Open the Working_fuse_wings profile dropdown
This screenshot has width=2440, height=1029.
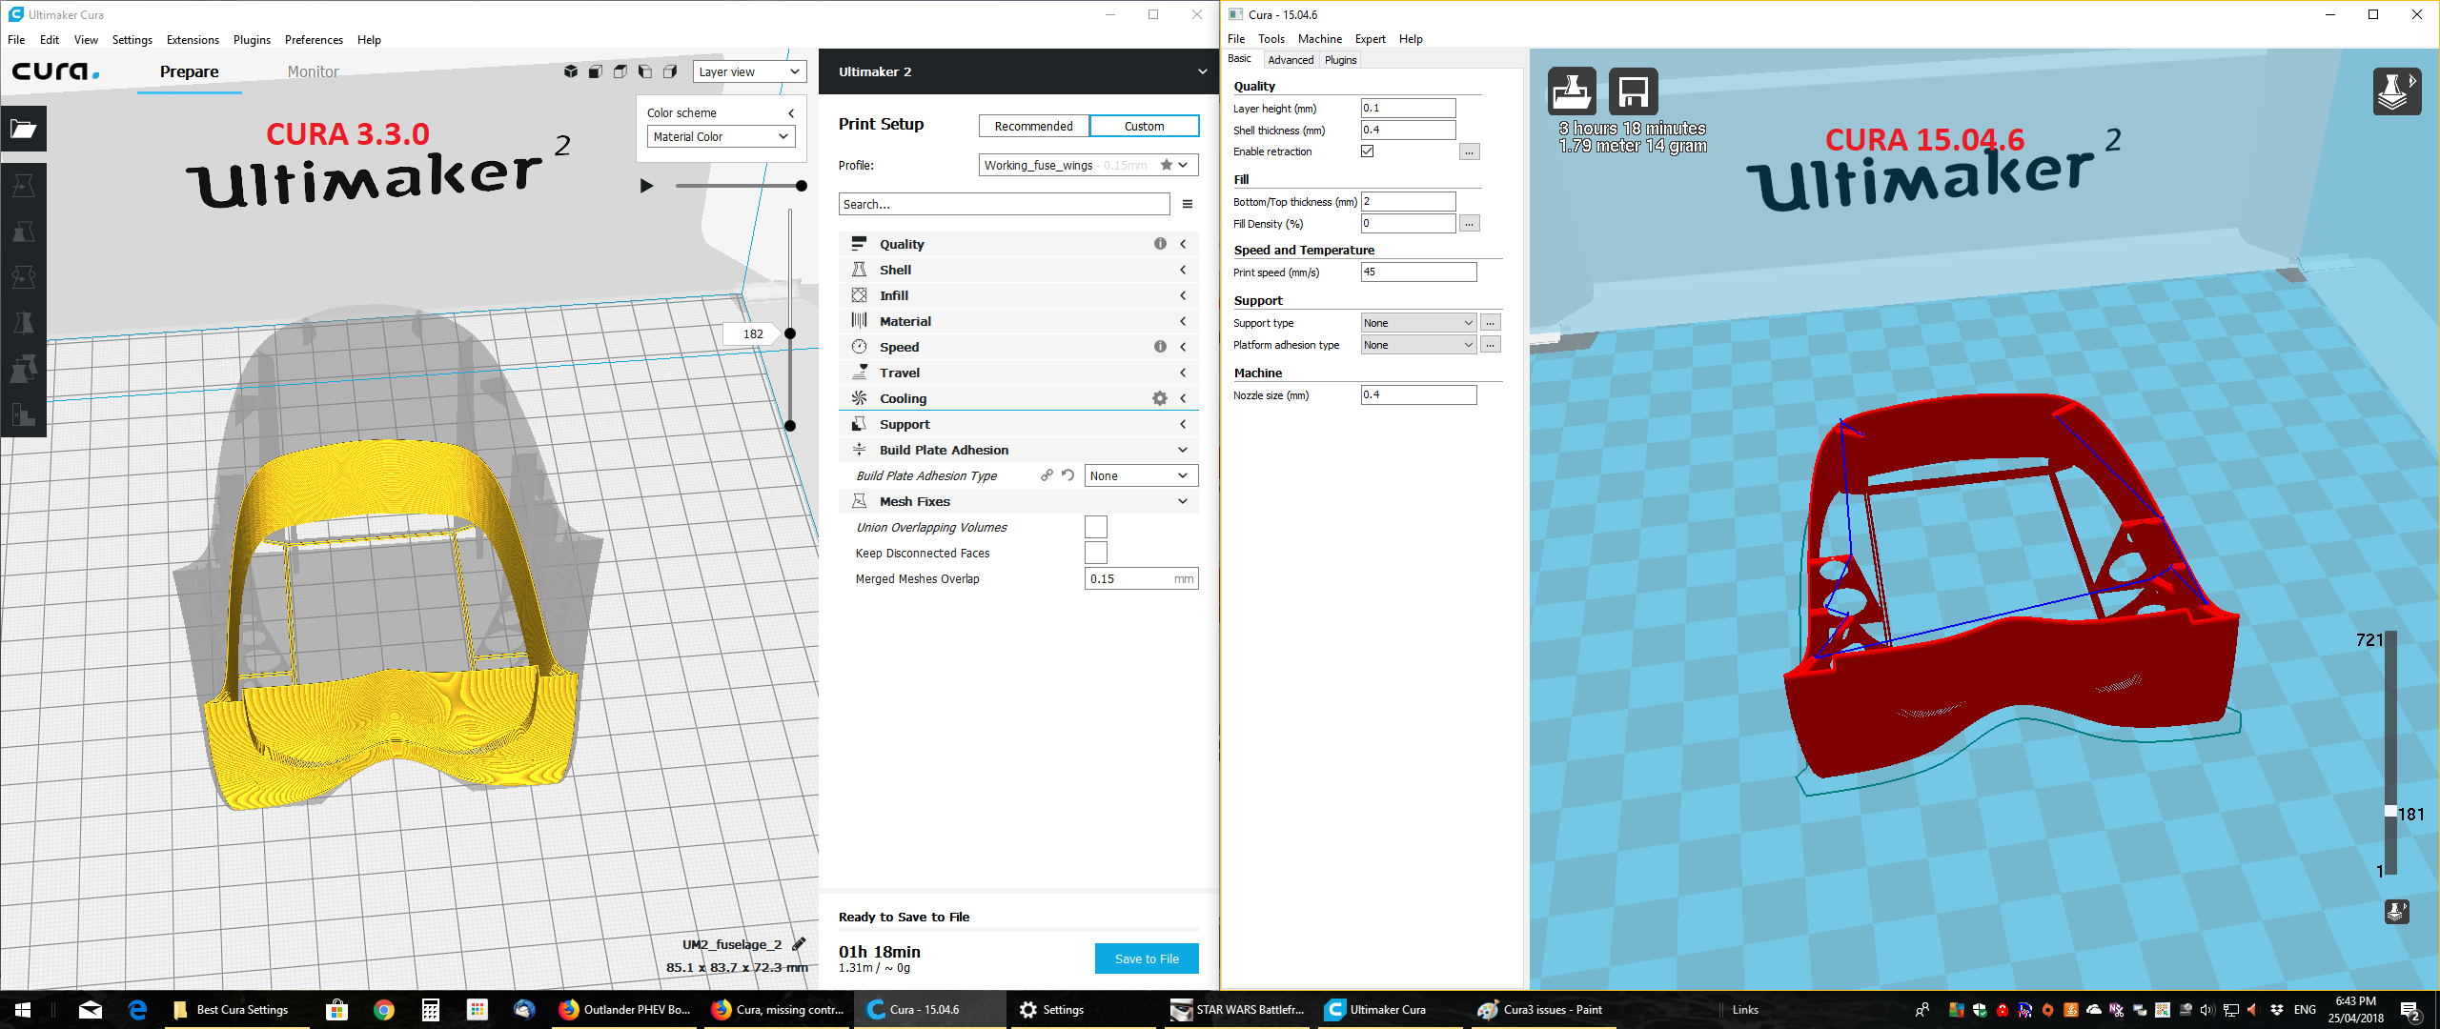click(1088, 165)
